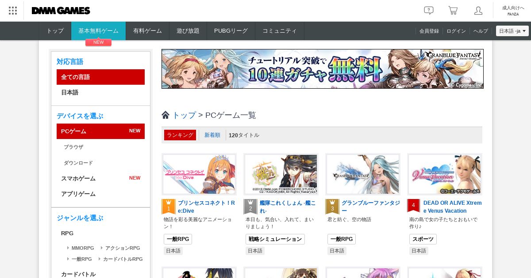Click the DMM GAMES logo

pos(61,11)
